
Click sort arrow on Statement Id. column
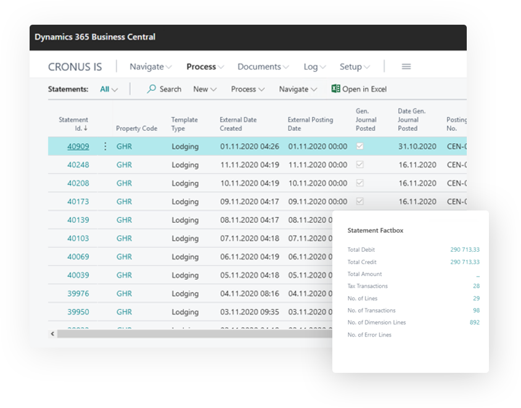click(86, 128)
